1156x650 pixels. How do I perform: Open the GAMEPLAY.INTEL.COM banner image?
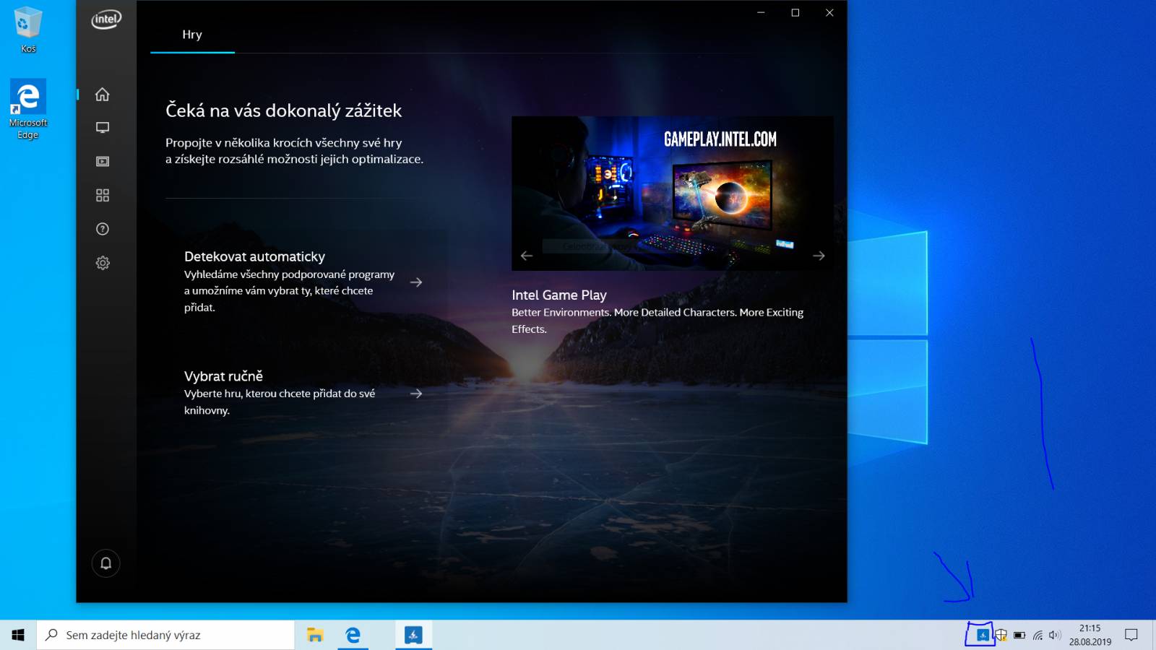point(673,194)
